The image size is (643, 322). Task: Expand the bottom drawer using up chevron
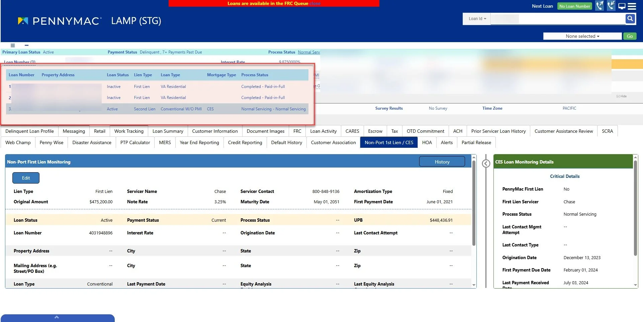tap(57, 317)
